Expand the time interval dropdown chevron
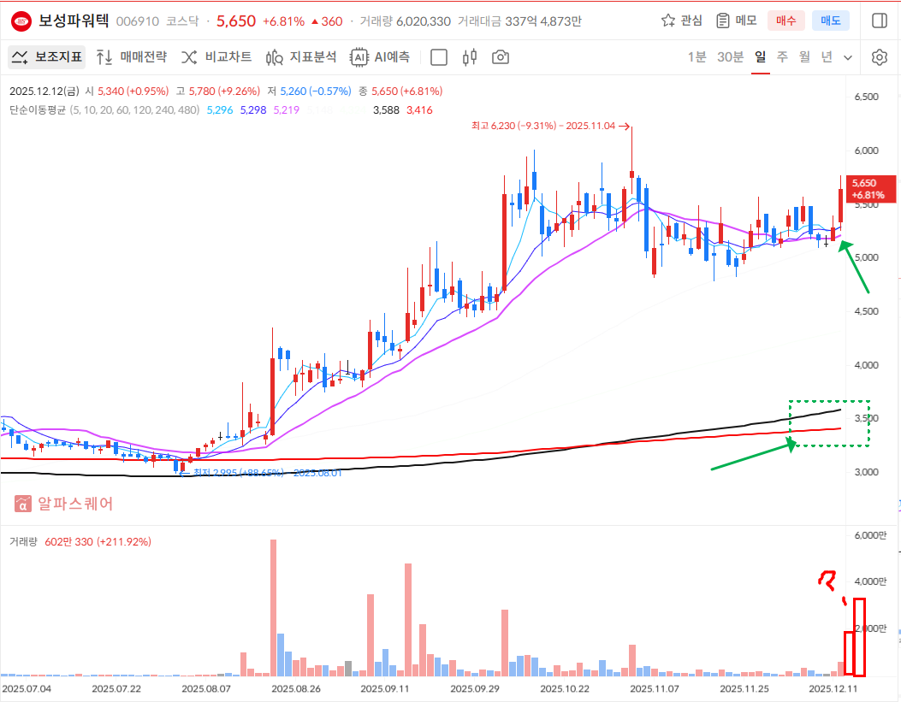Viewport: 901px width, 702px height. coord(848,57)
